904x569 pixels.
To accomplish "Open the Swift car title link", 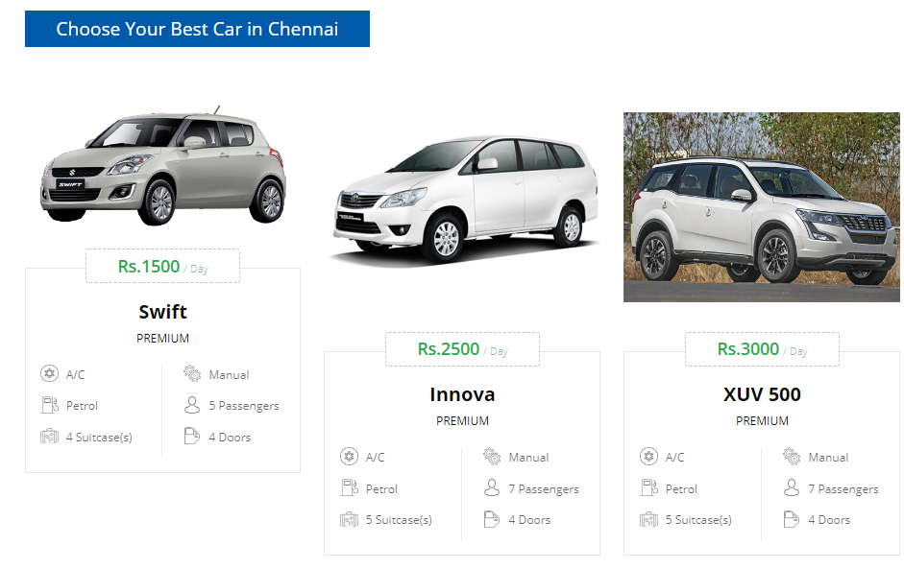I will coord(162,312).
